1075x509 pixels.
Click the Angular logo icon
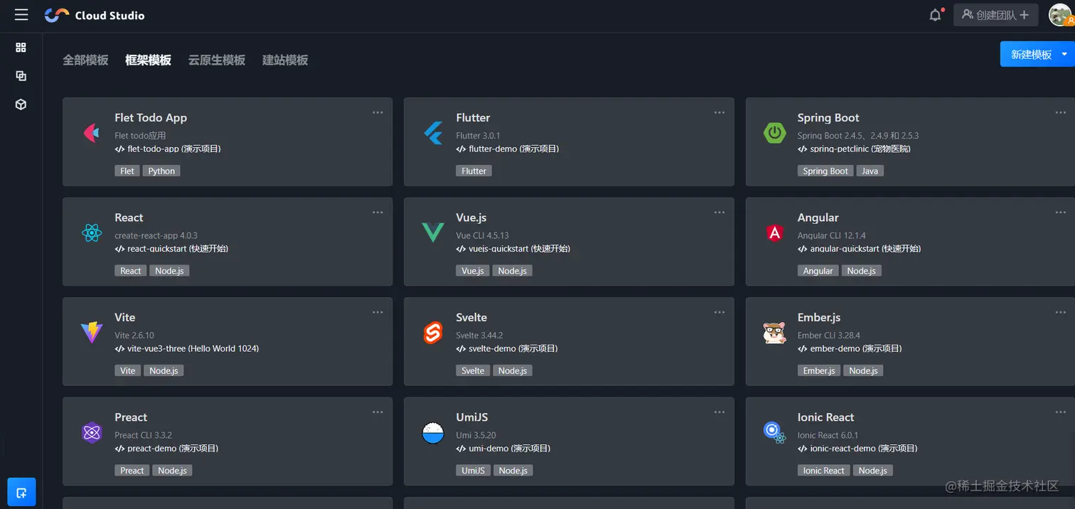click(x=774, y=232)
